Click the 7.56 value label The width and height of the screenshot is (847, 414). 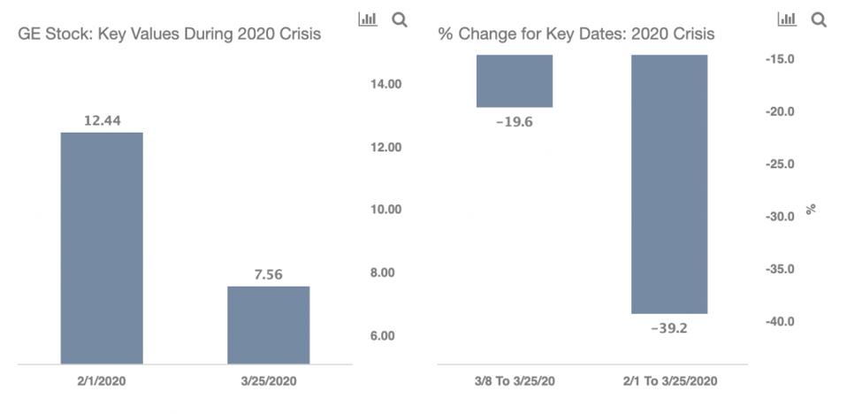pos(268,274)
